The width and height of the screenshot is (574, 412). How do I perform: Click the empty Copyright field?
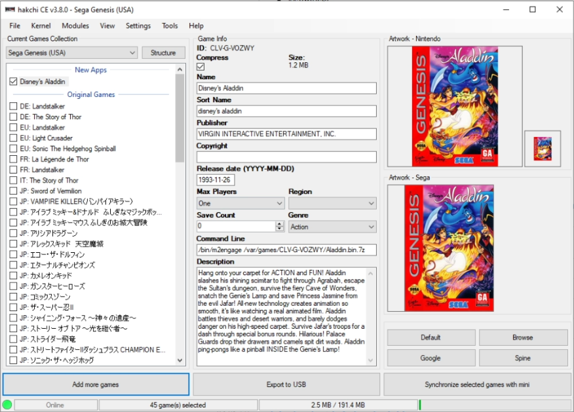tap(286, 157)
